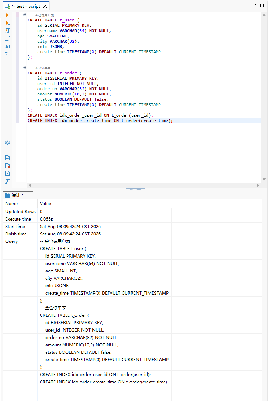Viewport: 268px width, 401px height.
Task: Close the 统计 1 results tab
Action: point(29,195)
